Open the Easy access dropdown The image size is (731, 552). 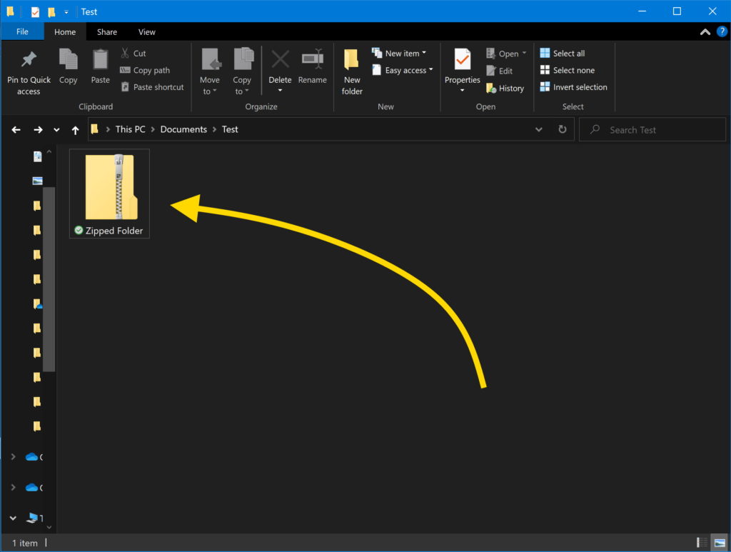[x=403, y=70]
